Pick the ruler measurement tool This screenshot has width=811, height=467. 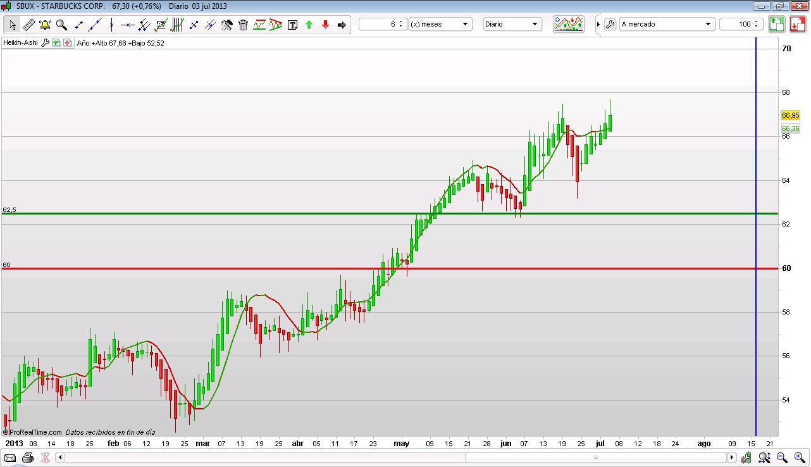(29, 25)
